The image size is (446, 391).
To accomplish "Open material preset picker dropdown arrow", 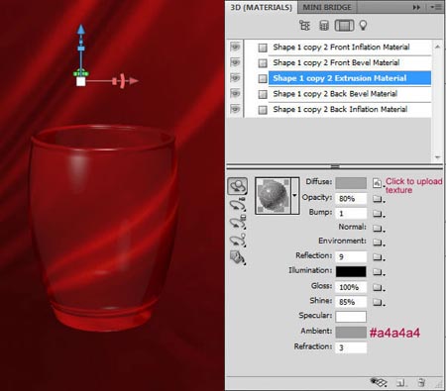I will pyautogui.click(x=294, y=196).
